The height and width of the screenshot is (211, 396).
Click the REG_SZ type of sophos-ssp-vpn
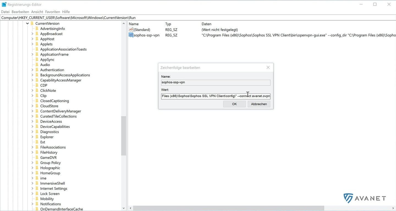(171, 35)
